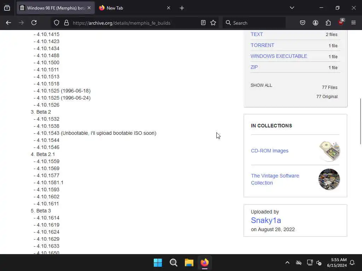Open tracking protection shield icon
The height and width of the screenshot is (271, 362).
pyautogui.click(x=57, y=23)
